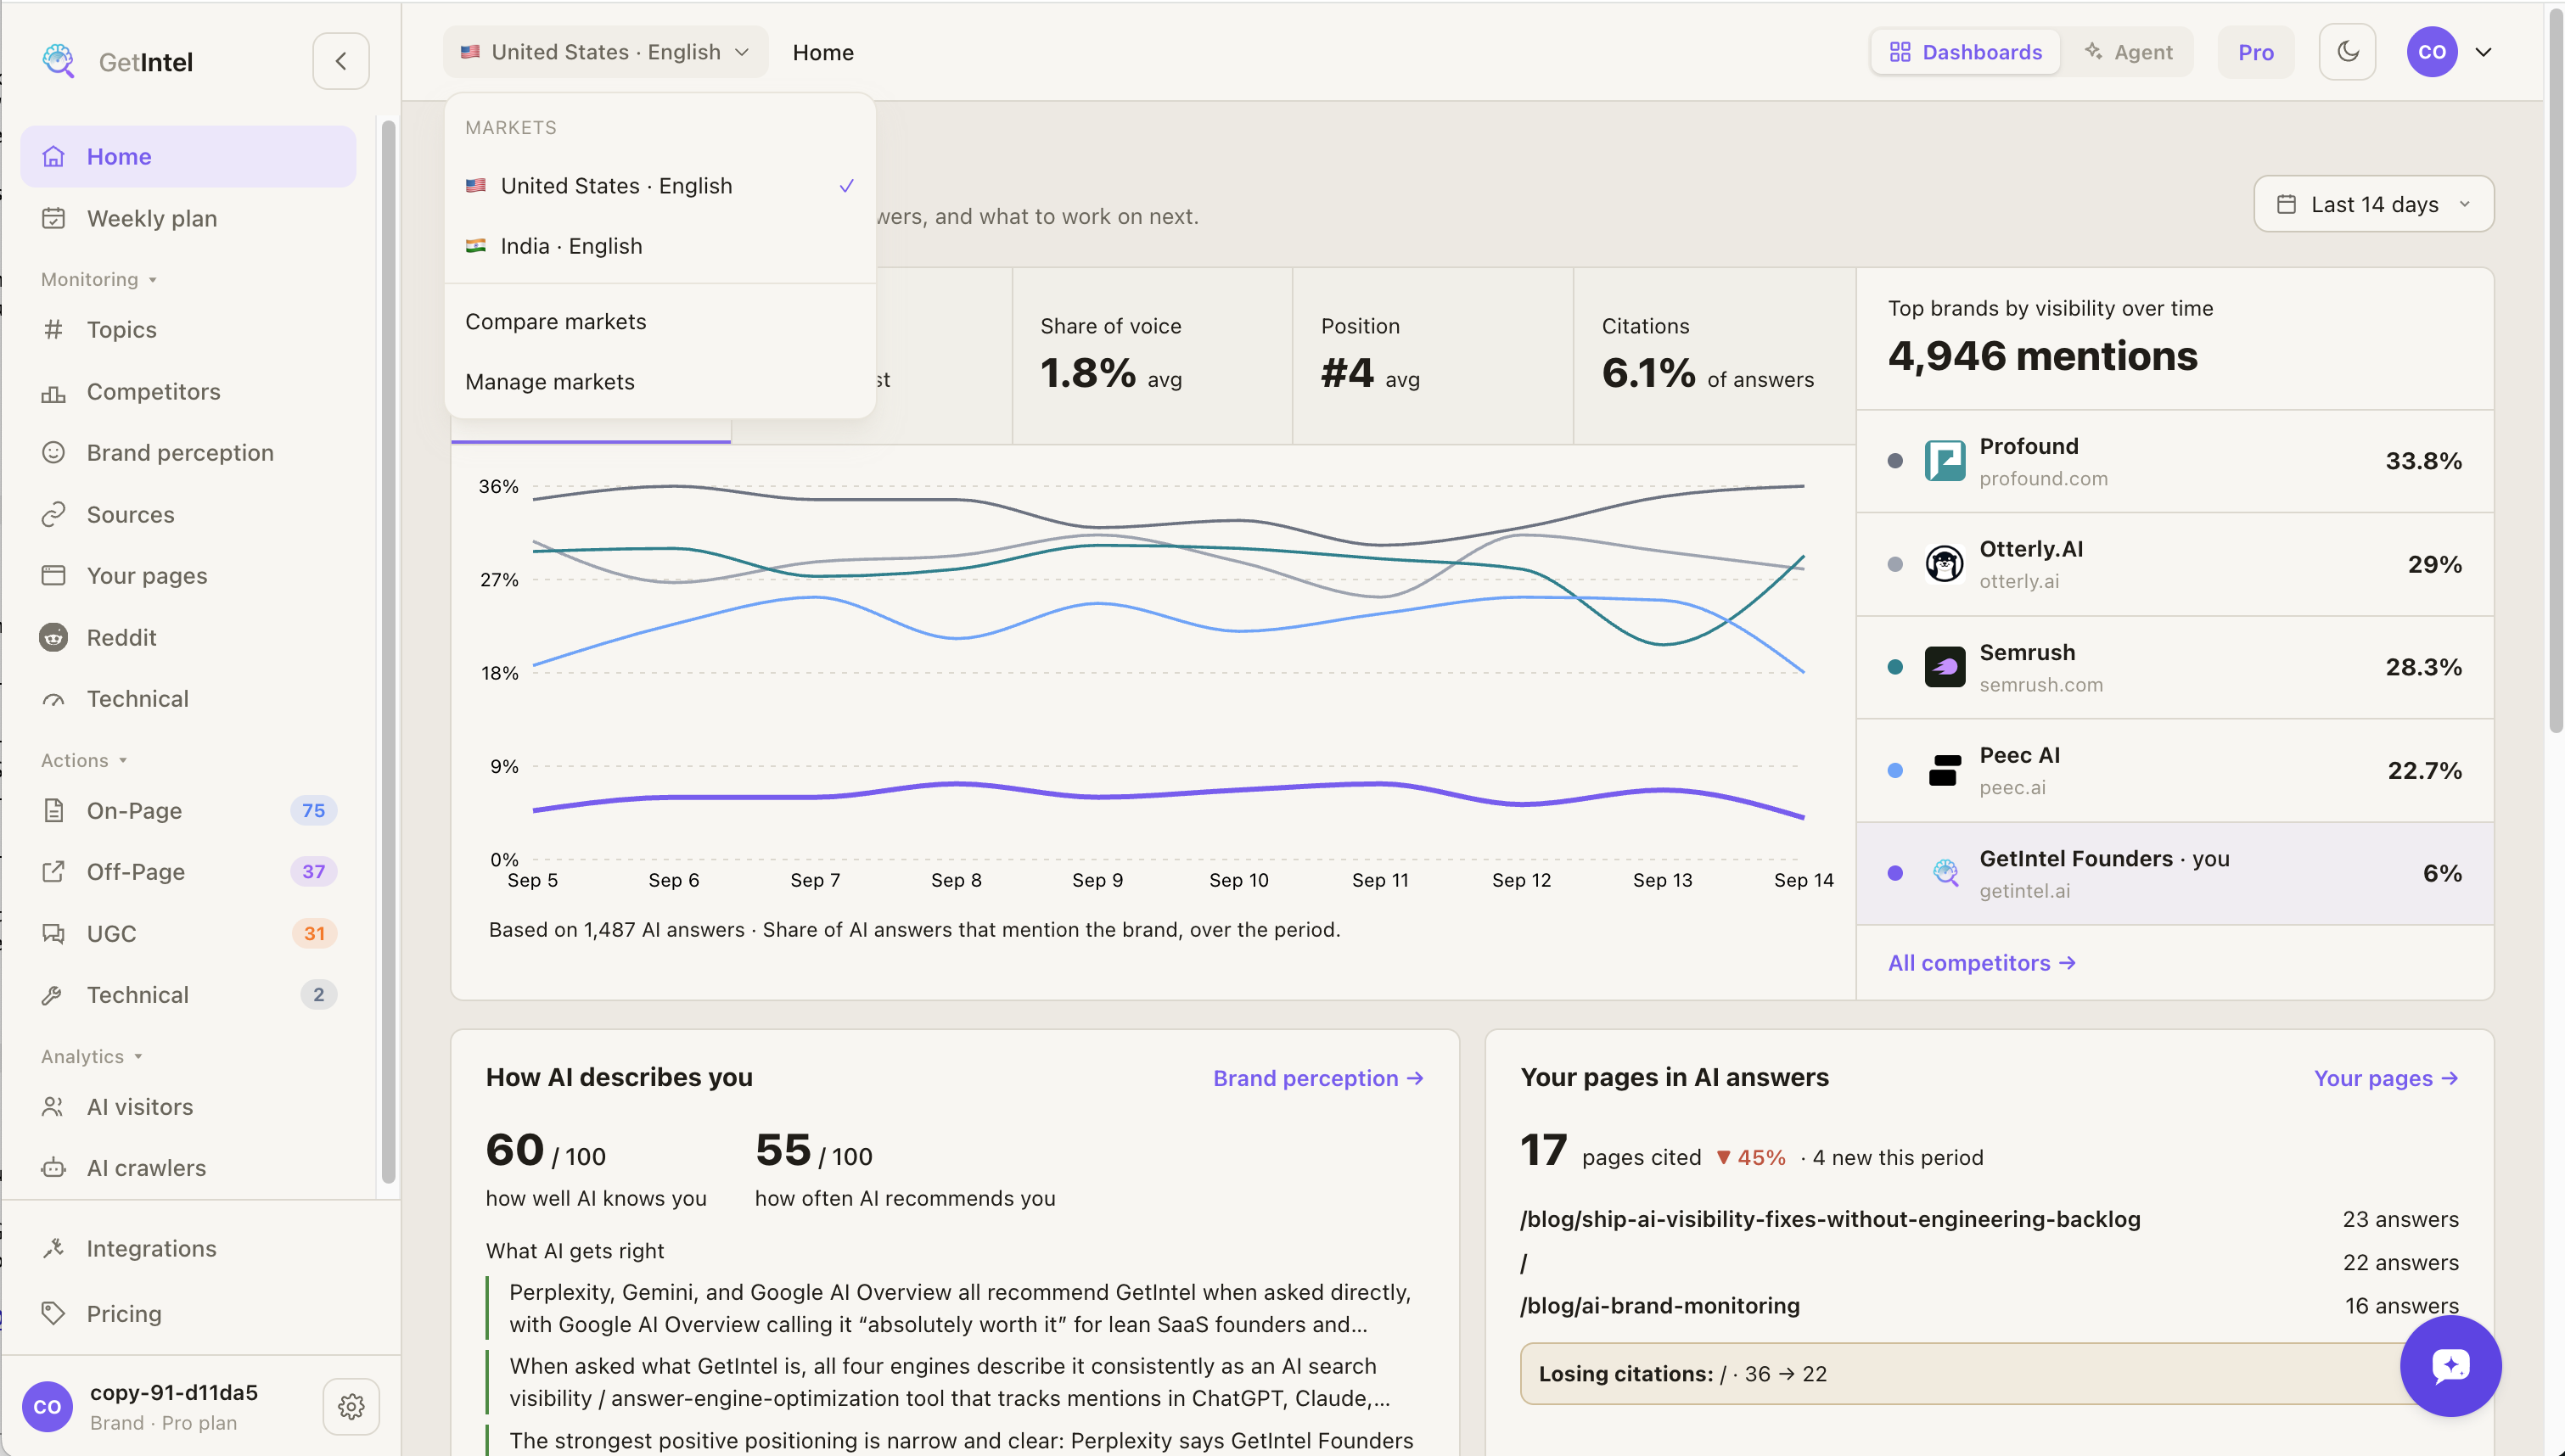Open the chat assistant bubble
The height and width of the screenshot is (1456, 2565).
[2450, 1366]
